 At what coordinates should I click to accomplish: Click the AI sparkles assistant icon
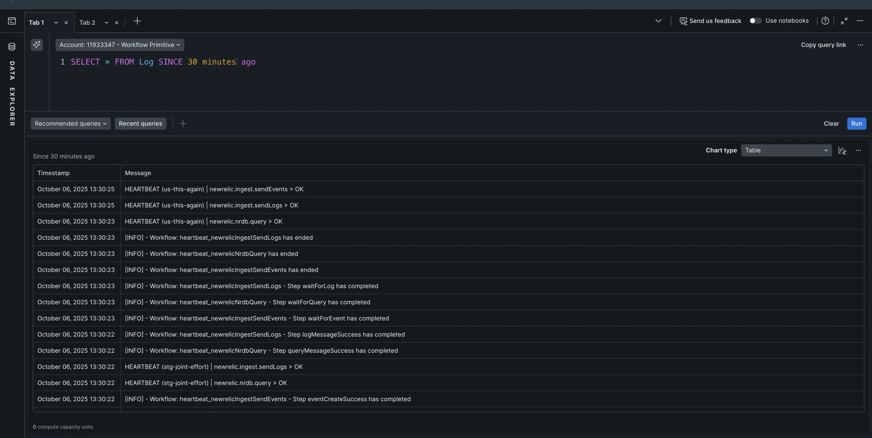(37, 44)
